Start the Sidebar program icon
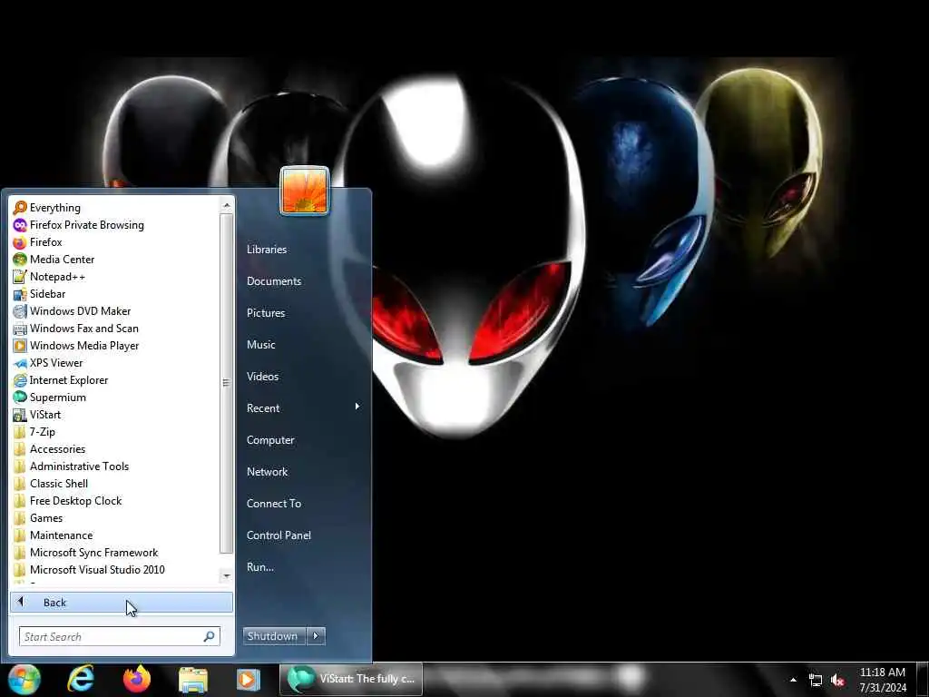The image size is (929, 697). 20,294
